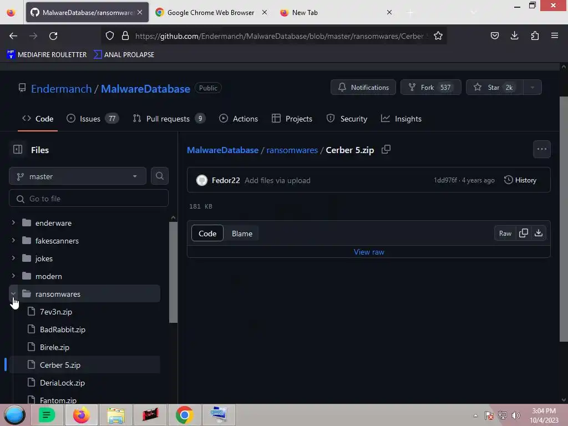This screenshot has width=568, height=426.
Task: Open the Actions tab
Action: pos(239,119)
